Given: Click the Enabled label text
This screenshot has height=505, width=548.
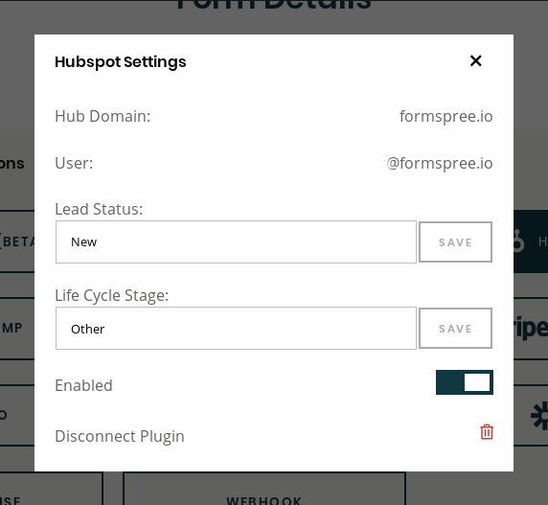Looking at the screenshot, I should coord(83,385).
